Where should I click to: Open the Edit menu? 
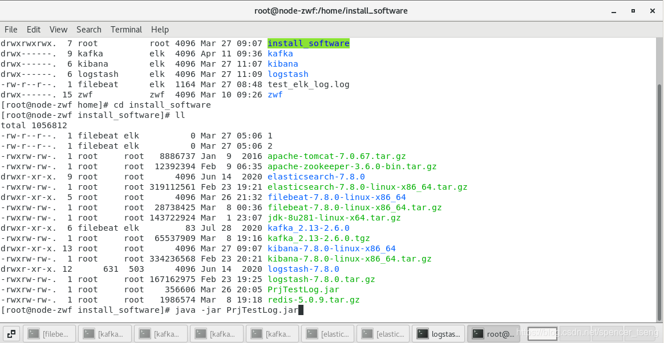tap(33, 29)
